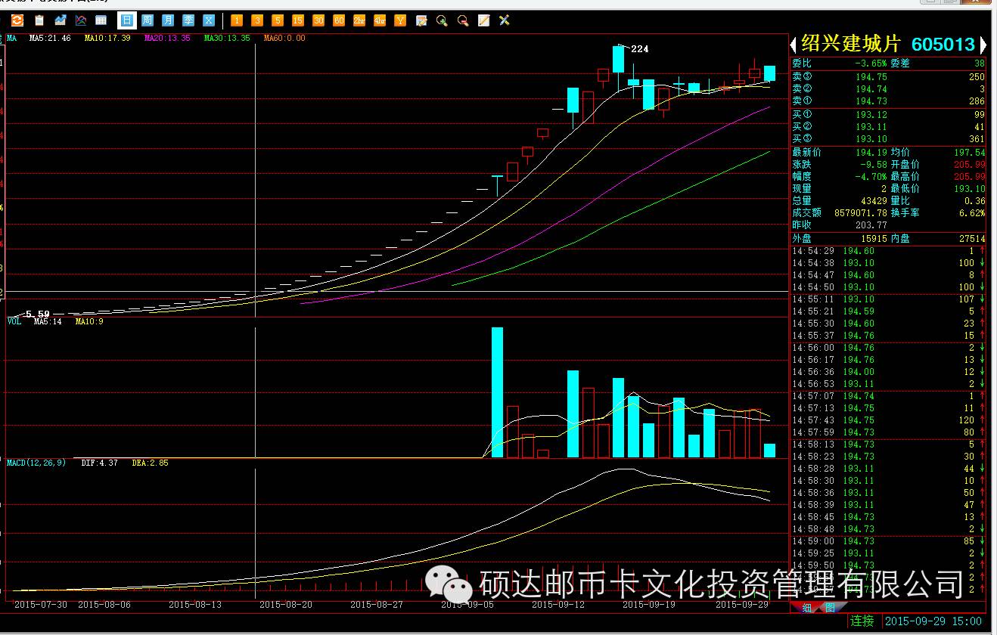Click the 换手率 value 6.62%

pyautogui.click(x=971, y=212)
